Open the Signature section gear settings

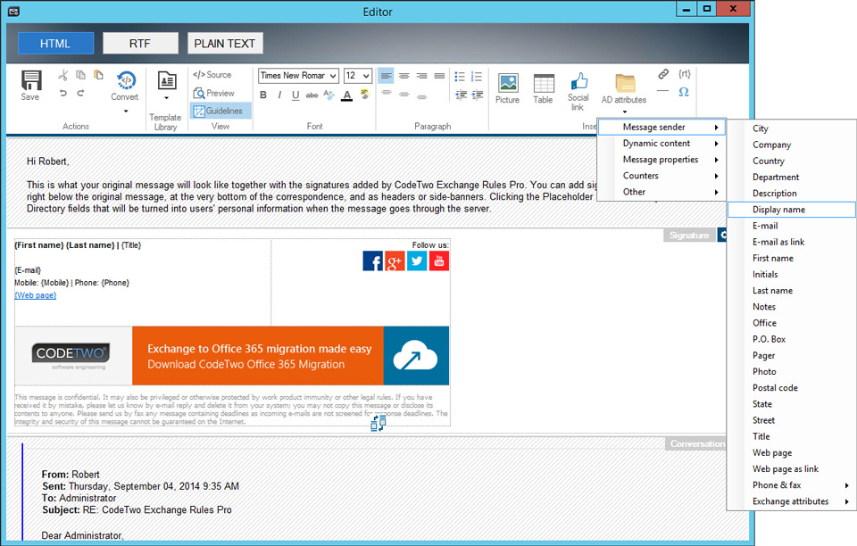(x=722, y=235)
